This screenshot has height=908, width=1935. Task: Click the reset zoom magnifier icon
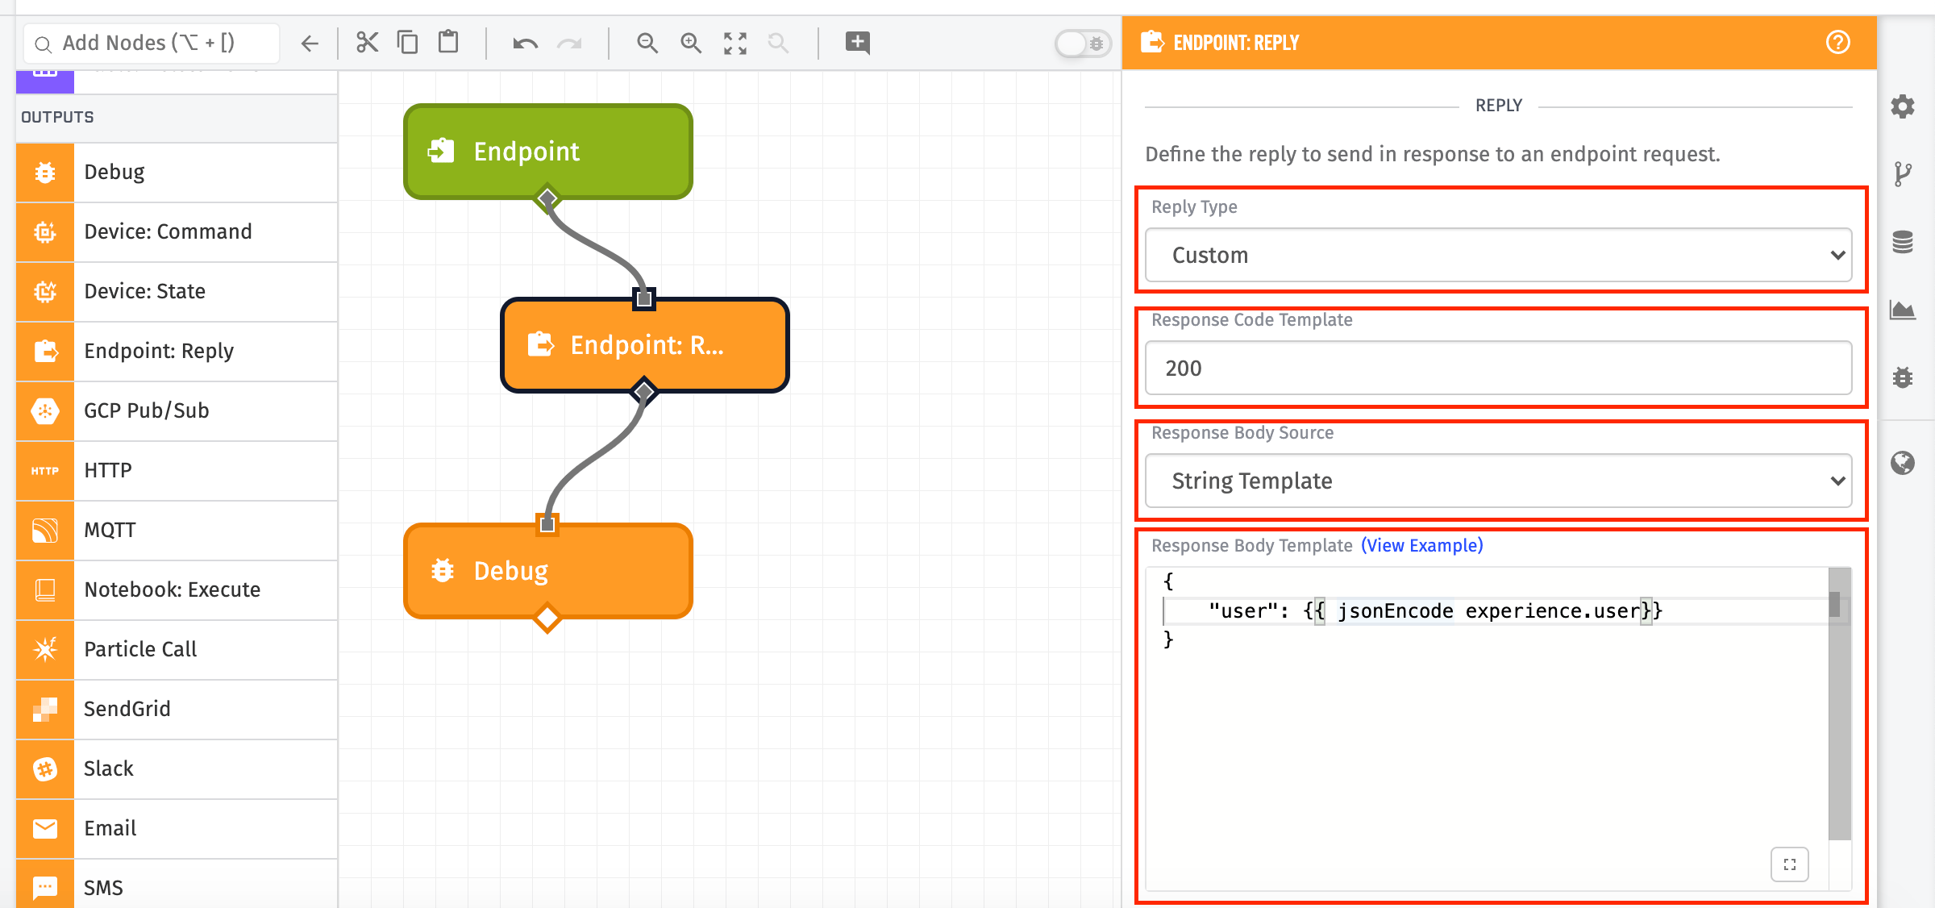778,43
